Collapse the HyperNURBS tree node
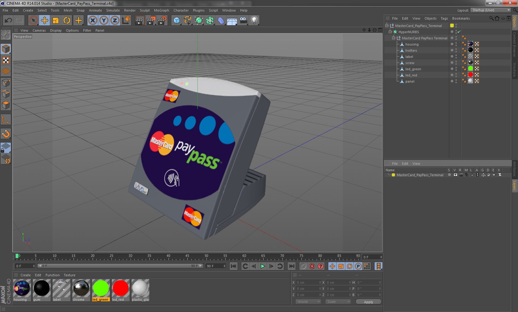This screenshot has width=518, height=312. [x=390, y=32]
